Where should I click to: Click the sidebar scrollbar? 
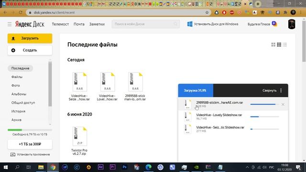pyautogui.click(x=50, y=84)
